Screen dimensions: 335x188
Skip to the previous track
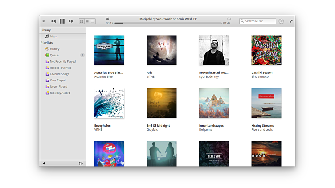(x=53, y=21)
